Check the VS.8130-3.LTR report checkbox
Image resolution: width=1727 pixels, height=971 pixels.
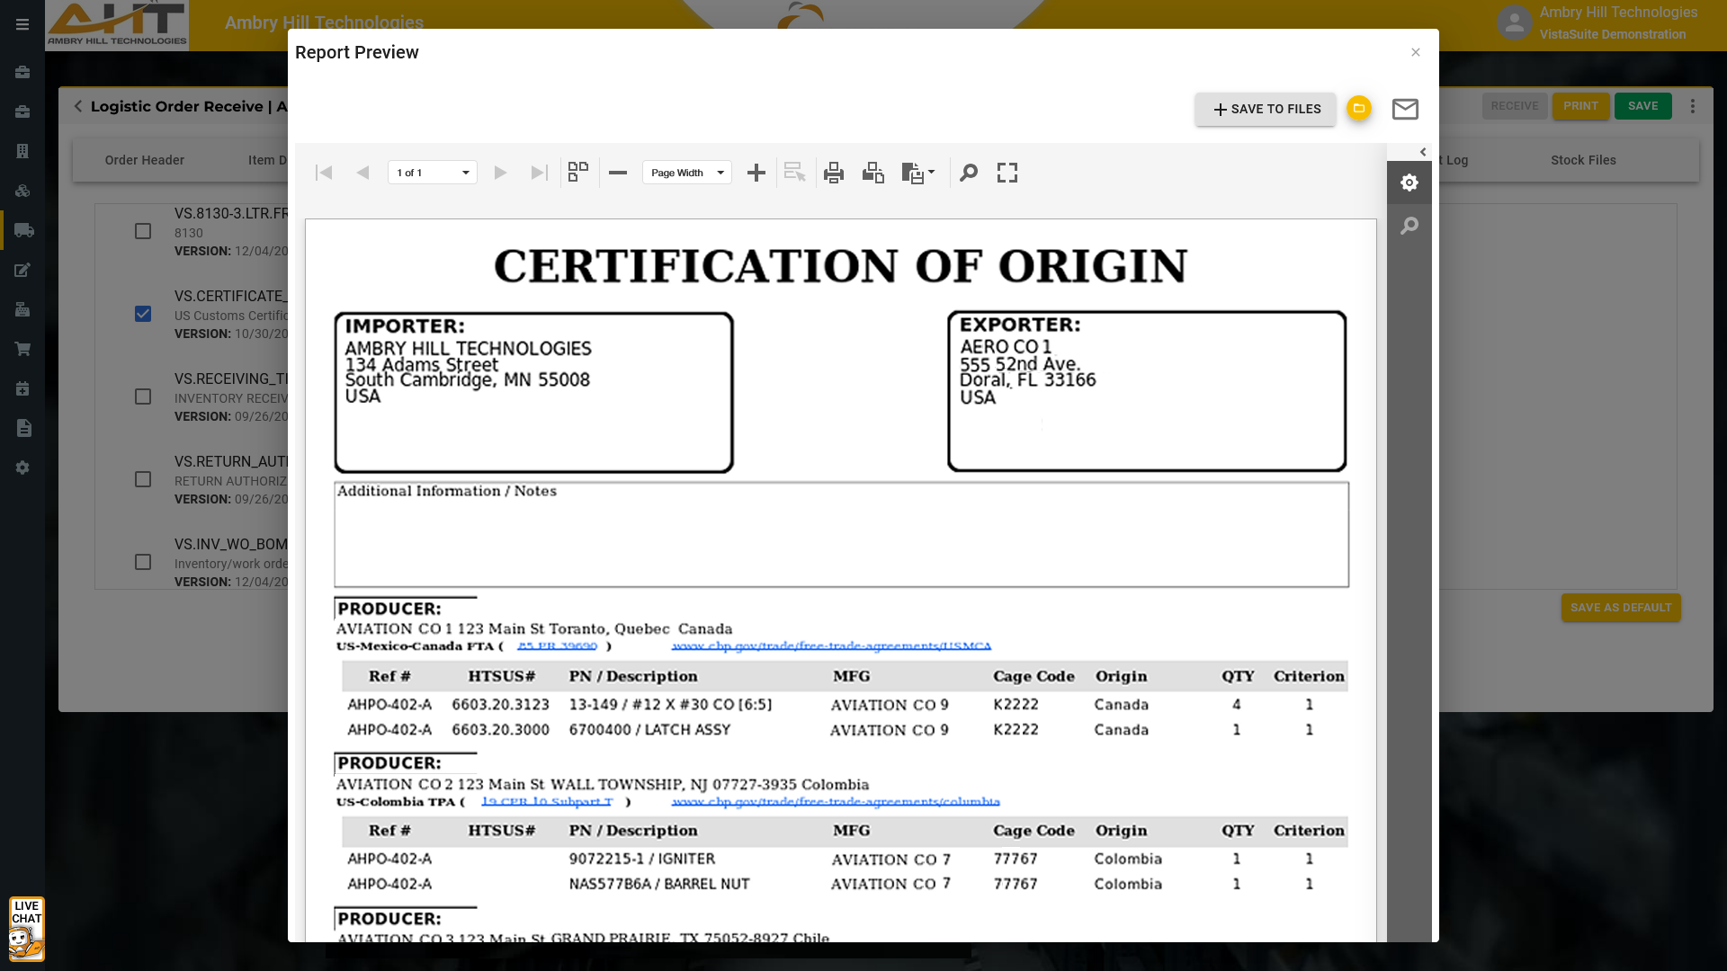coord(143,231)
